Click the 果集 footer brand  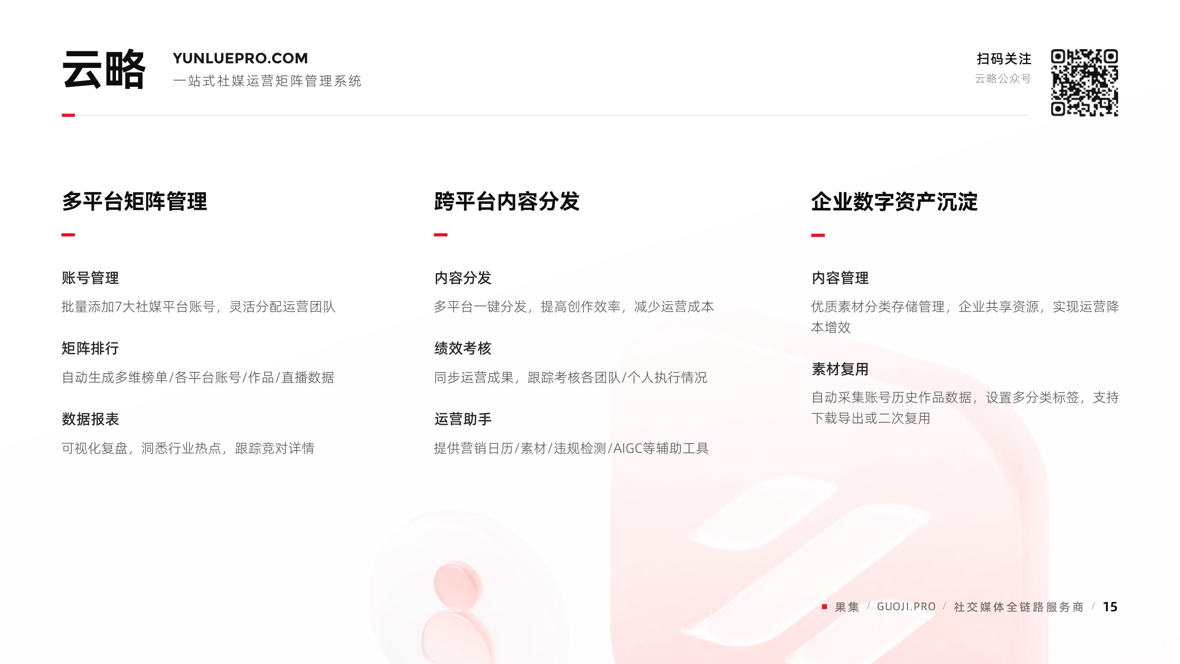click(x=847, y=607)
